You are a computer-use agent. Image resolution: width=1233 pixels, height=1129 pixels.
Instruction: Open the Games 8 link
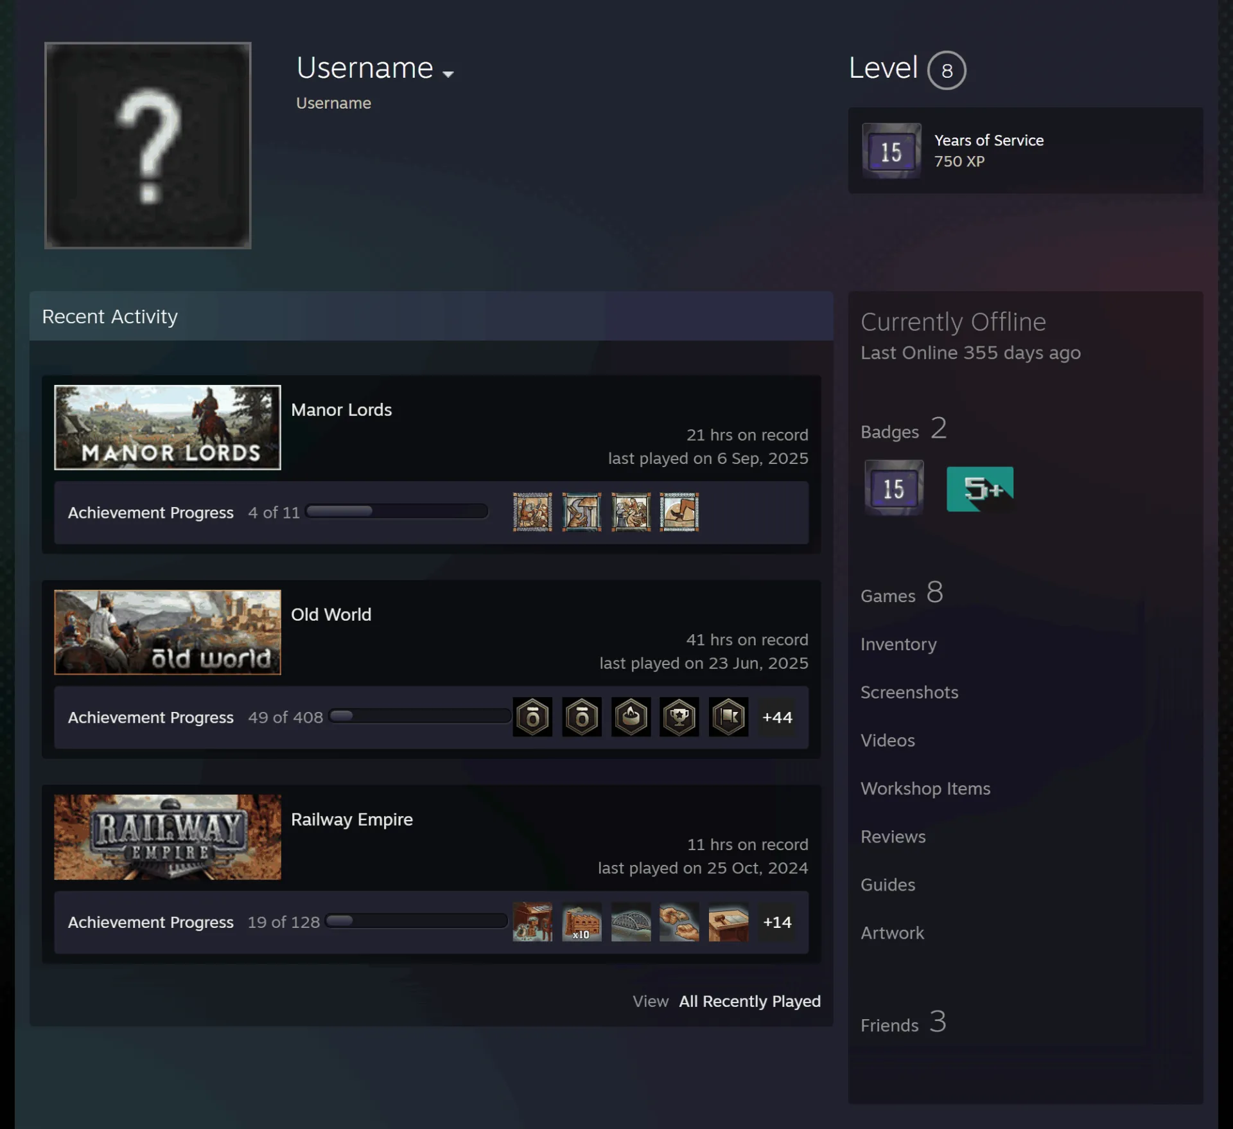click(902, 592)
